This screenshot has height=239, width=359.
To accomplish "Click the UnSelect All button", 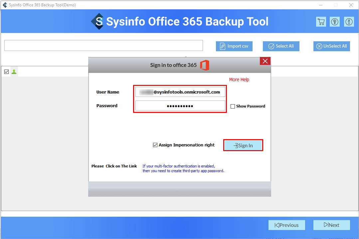I will 331,46.
